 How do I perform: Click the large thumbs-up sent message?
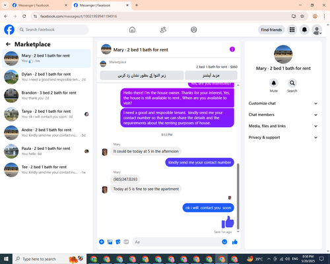click(x=228, y=222)
